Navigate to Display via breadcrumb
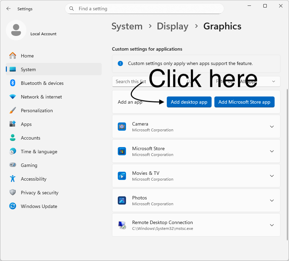289x261 pixels. [173, 26]
